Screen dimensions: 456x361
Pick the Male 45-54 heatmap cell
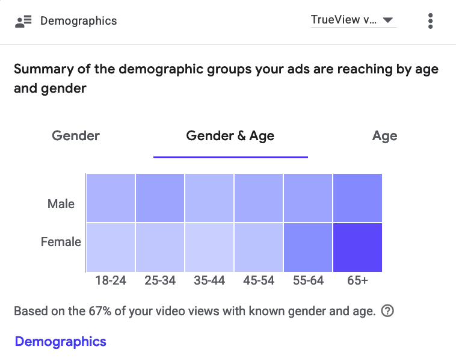point(259,198)
